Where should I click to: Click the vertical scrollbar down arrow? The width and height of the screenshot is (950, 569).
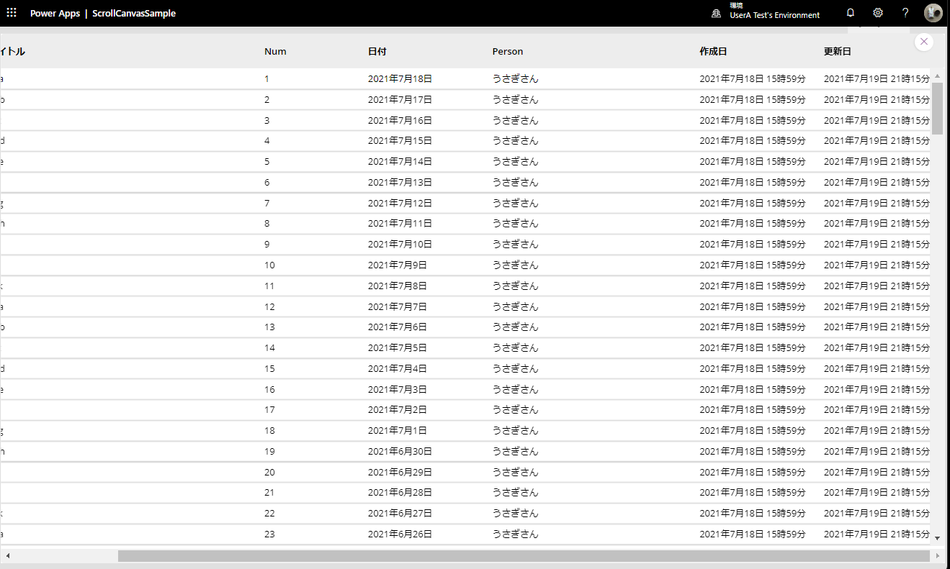tap(937, 538)
